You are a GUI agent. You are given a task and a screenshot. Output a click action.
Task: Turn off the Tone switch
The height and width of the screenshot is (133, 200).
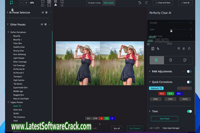coord(189,111)
